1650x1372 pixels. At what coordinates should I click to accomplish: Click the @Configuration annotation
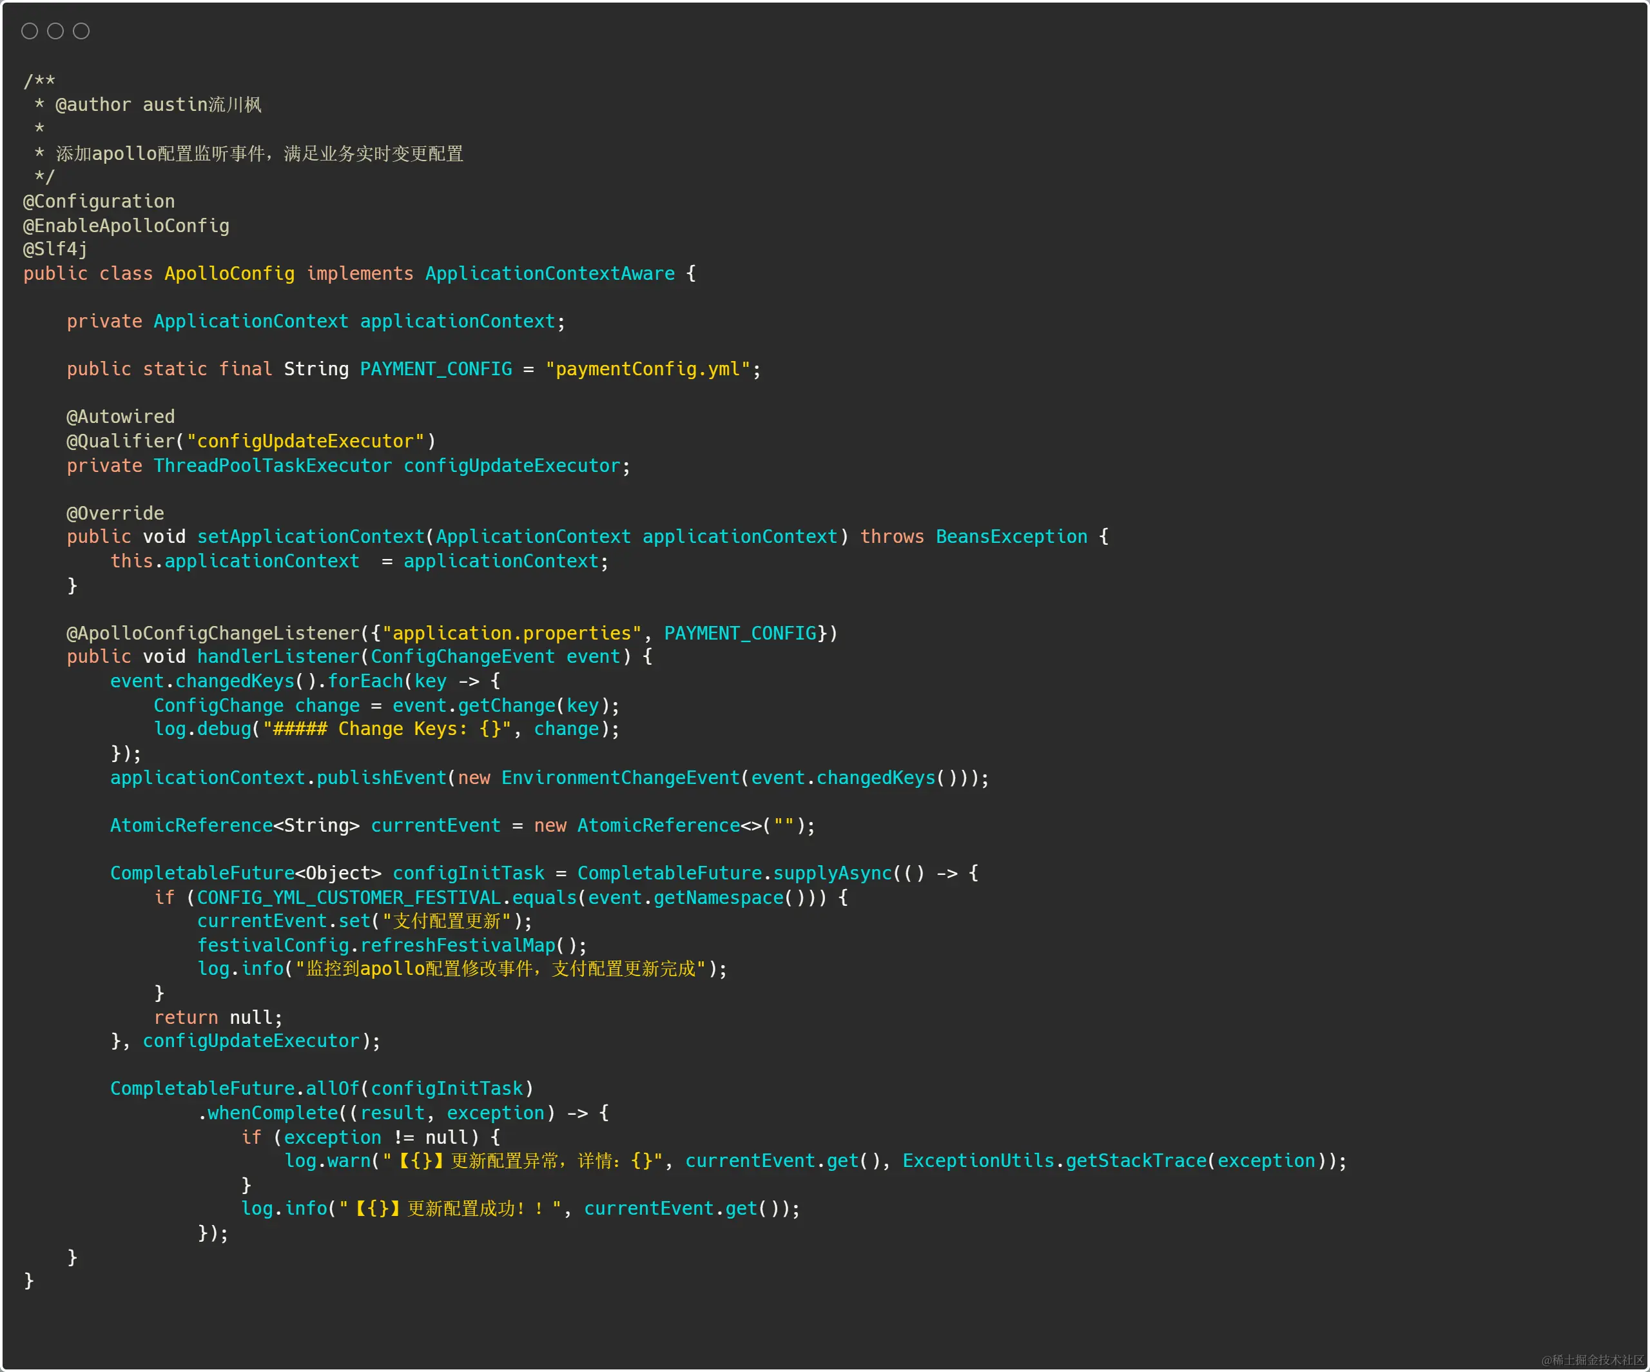(x=99, y=201)
